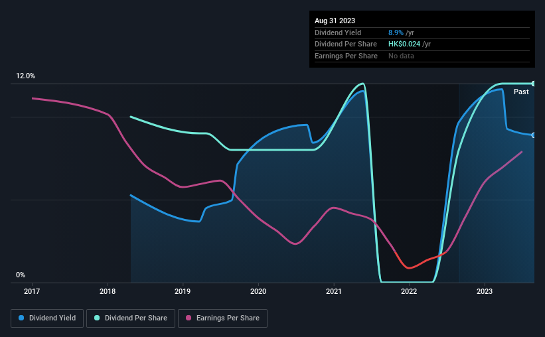
Task: Select the 2023 x-axis label
Action: (x=485, y=291)
